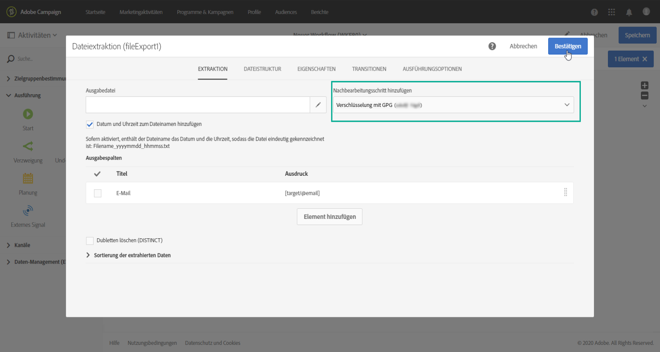Open Berichte menu
660x352 pixels.
[x=320, y=12]
